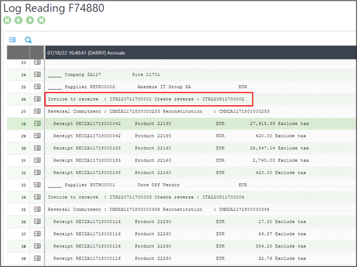
Task: Click the 'Supplier PEUR00002 Amadeus IT Group SA' line
Action: point(201,87)
